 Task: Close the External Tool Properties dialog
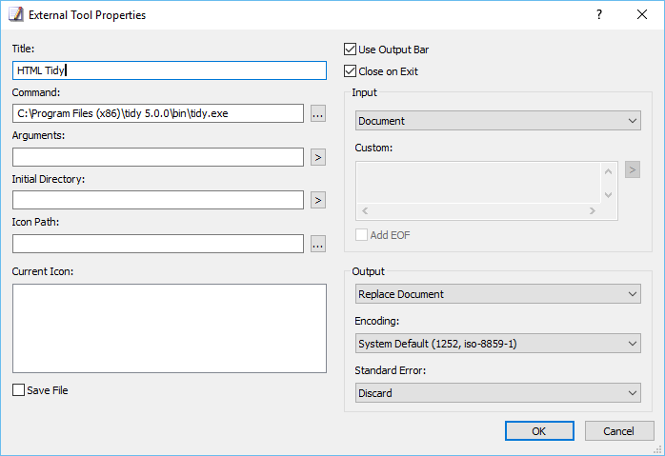tap(642, 15)
